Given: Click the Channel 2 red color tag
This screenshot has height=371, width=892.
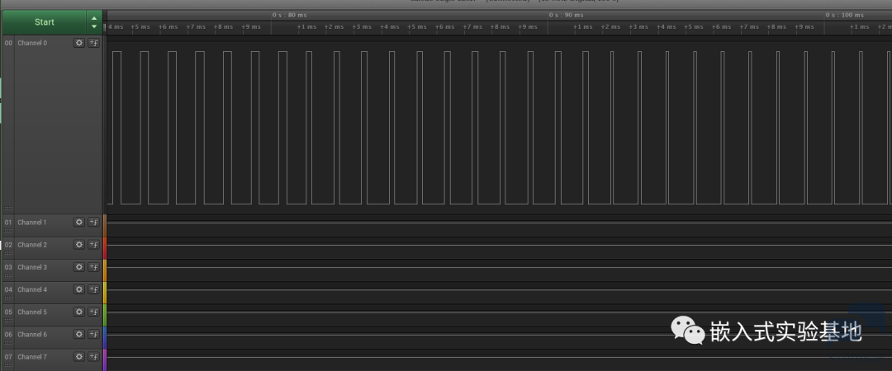Looking at the screenshot, I should tap(105, 248).
